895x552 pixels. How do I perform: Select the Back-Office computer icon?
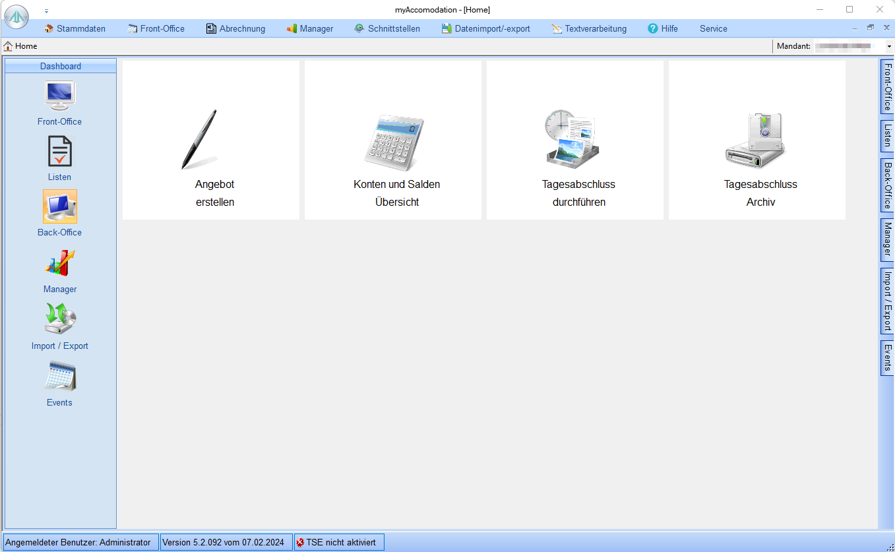pyautogui.click(x=59, y=207)
